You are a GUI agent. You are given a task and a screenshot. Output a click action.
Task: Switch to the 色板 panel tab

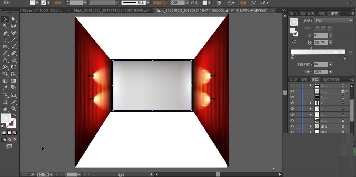(293, 80)
